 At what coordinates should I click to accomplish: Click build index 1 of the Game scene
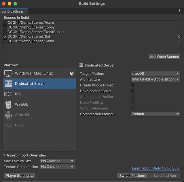pyautogui.click(x=179, y=41)
